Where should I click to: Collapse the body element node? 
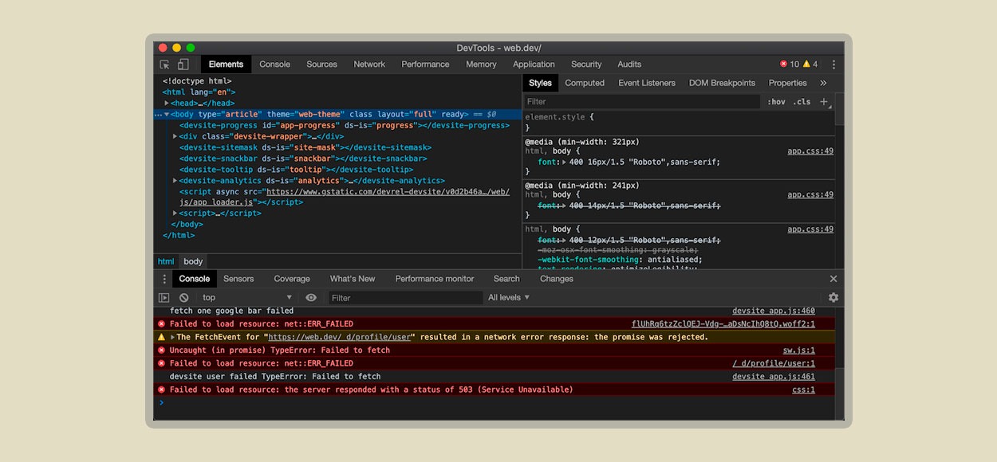[167, 115]
